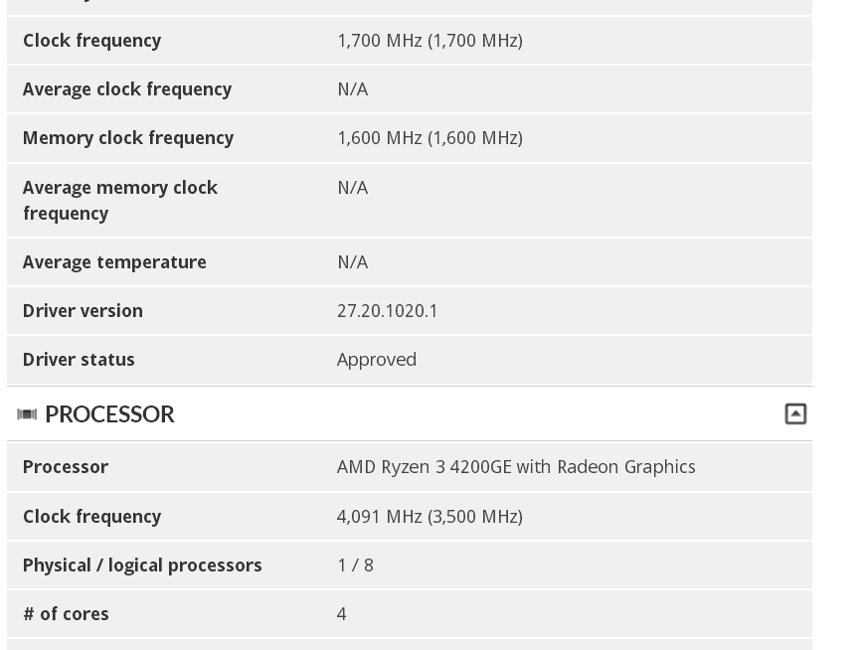Click the clock frequency label icon row

(x=91, y=40)
